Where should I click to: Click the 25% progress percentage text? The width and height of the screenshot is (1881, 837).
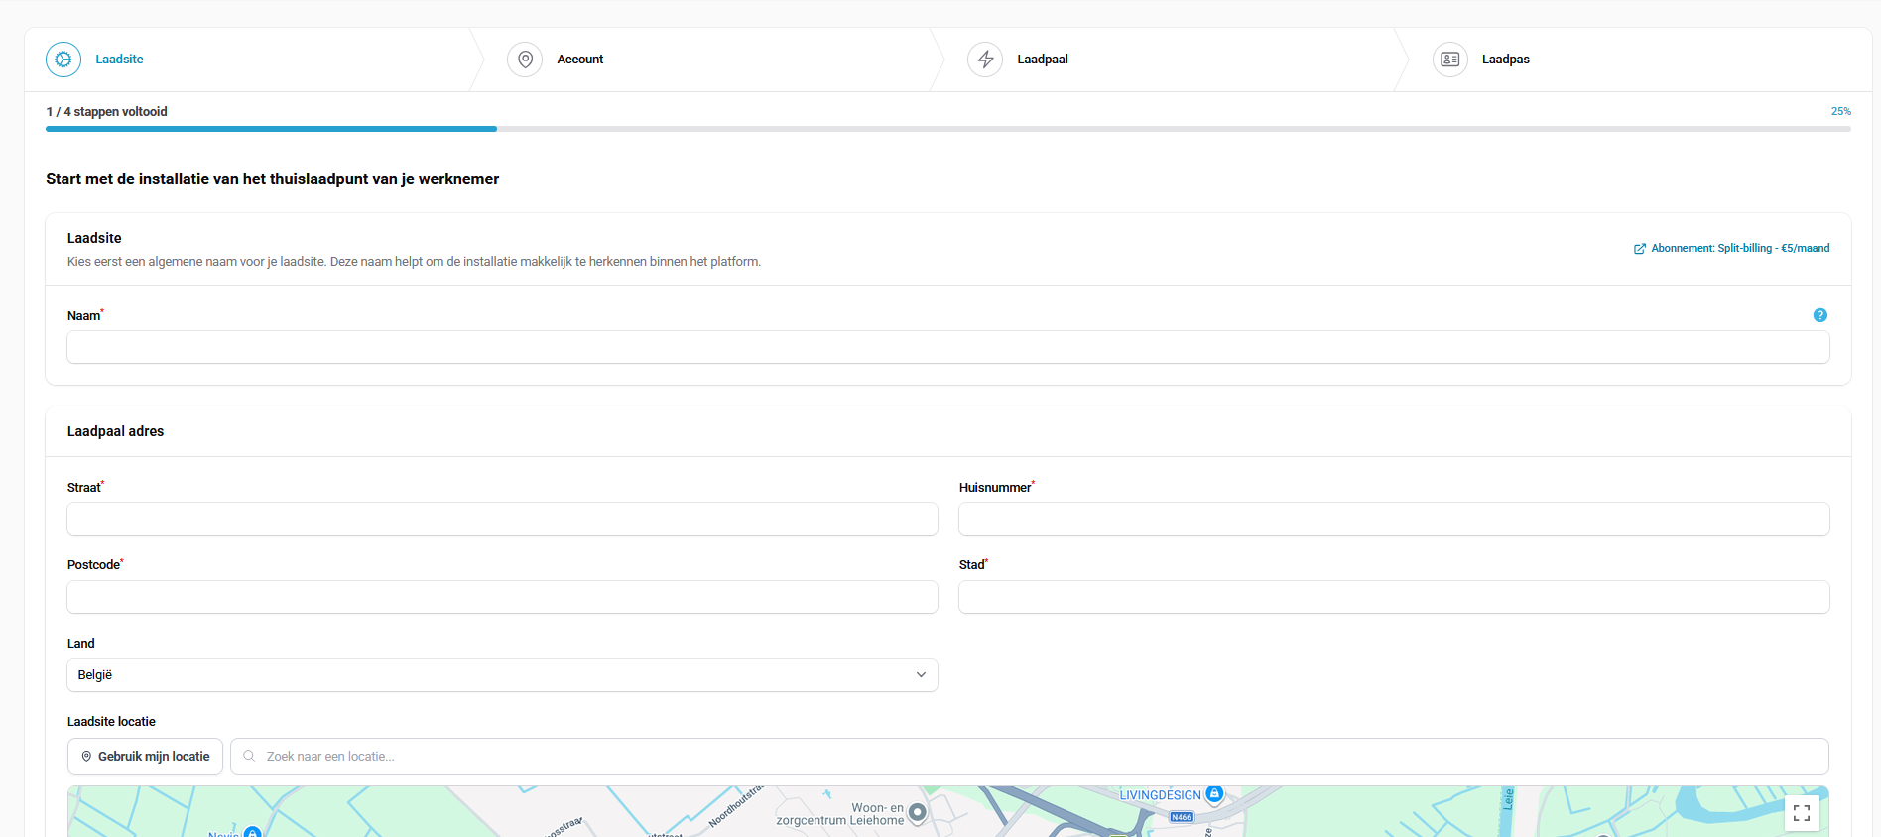click(1841, 111)
